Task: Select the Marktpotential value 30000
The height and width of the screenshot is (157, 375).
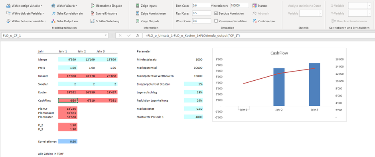Action: pyautogui.click(x=198, y=68)
